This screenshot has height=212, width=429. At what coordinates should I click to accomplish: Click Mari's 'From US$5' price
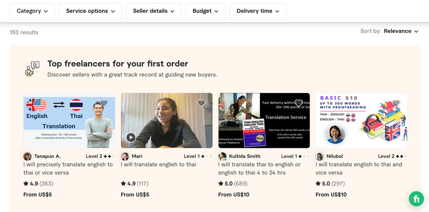[135, 195]
